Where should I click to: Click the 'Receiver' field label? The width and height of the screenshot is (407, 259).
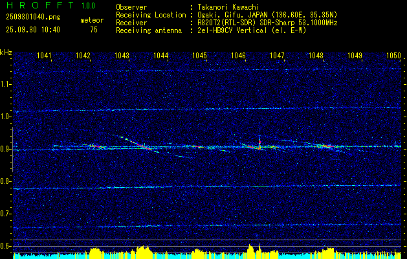(x=131, y=23)
